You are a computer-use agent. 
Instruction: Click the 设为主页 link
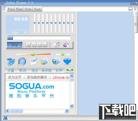click(15, 77)
